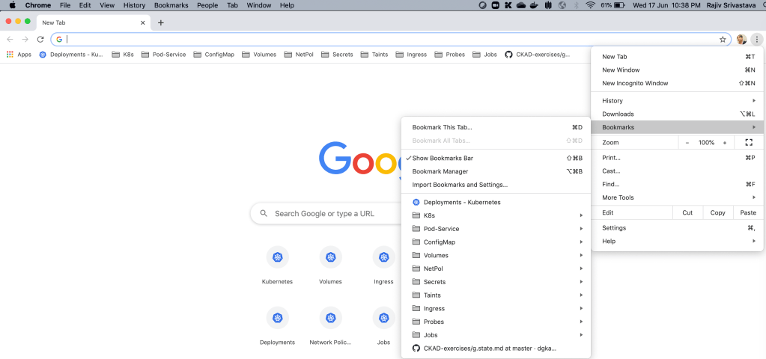Click the Copy button in Edit row
This screenshot has width=766, height=359.
coord(717,212)
